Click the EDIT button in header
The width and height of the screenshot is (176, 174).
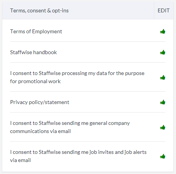click(x=164, y=10)
